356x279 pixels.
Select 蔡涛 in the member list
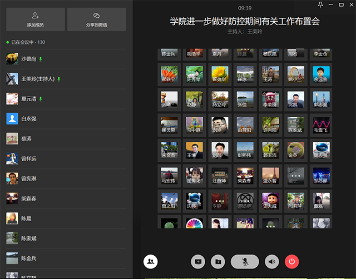click(x=26, y=138)
